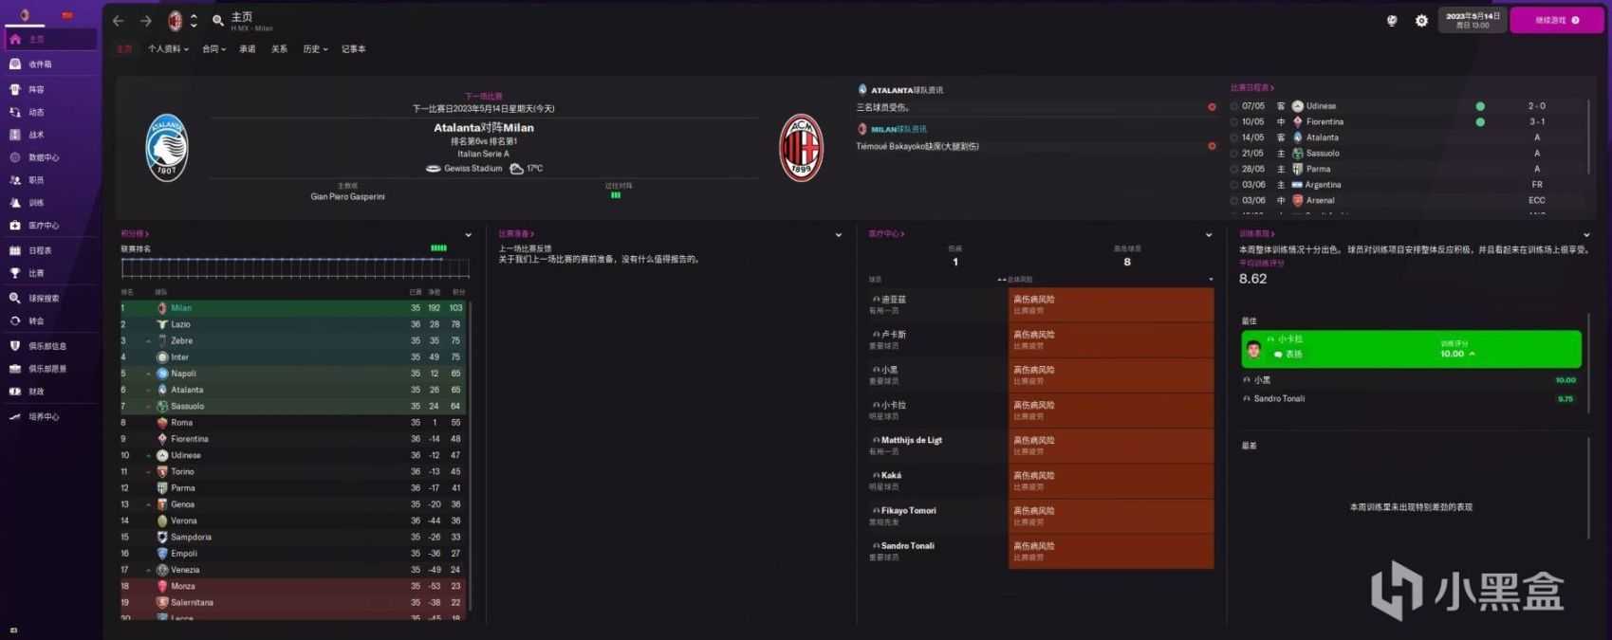Select the 21/05 Sassuolo fixture circle
Screen dimensions: 1612x640
(1233, 153)
